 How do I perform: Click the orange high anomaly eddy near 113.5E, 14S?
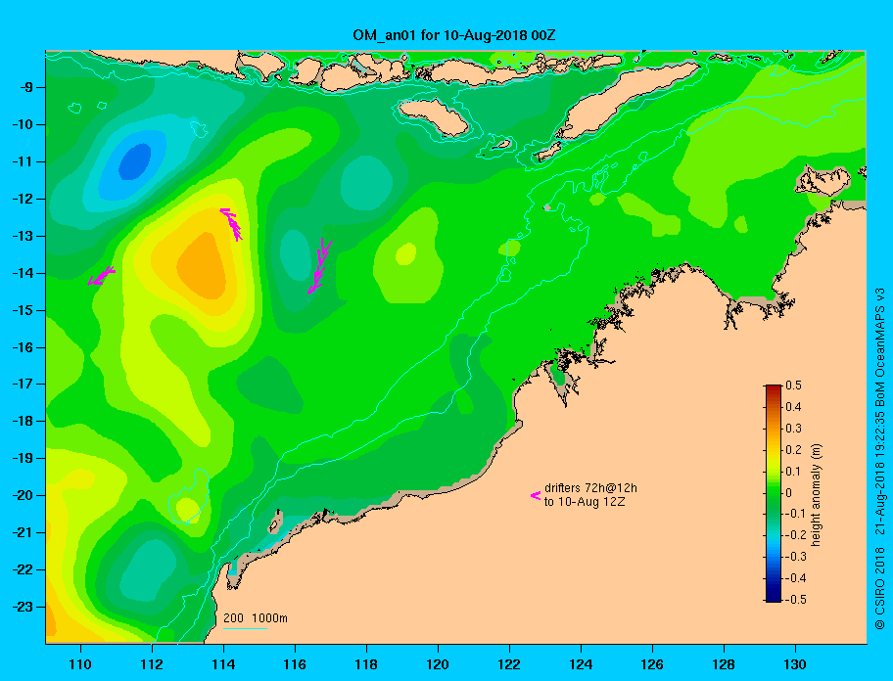202,266
